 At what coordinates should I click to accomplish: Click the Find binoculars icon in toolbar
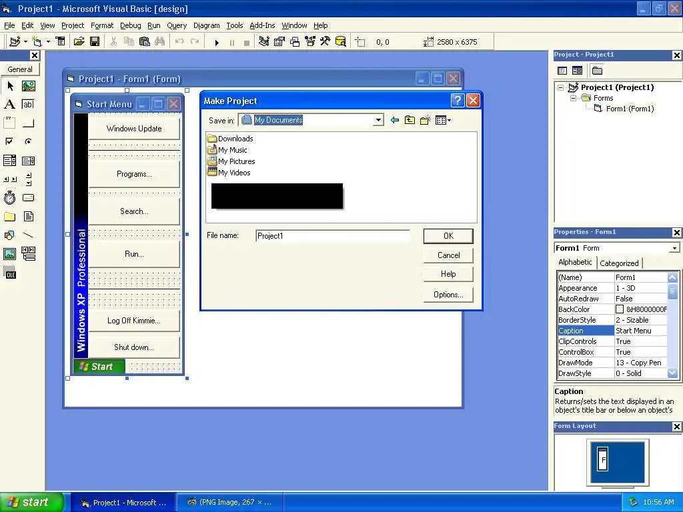click(x=160, y=42)
